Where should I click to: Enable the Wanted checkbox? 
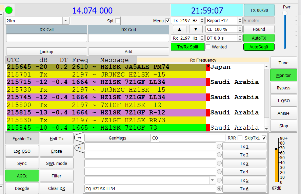click(x=208, y=47)
